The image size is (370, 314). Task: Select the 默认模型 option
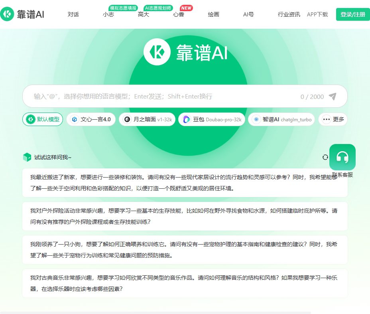tap(42, 119)
